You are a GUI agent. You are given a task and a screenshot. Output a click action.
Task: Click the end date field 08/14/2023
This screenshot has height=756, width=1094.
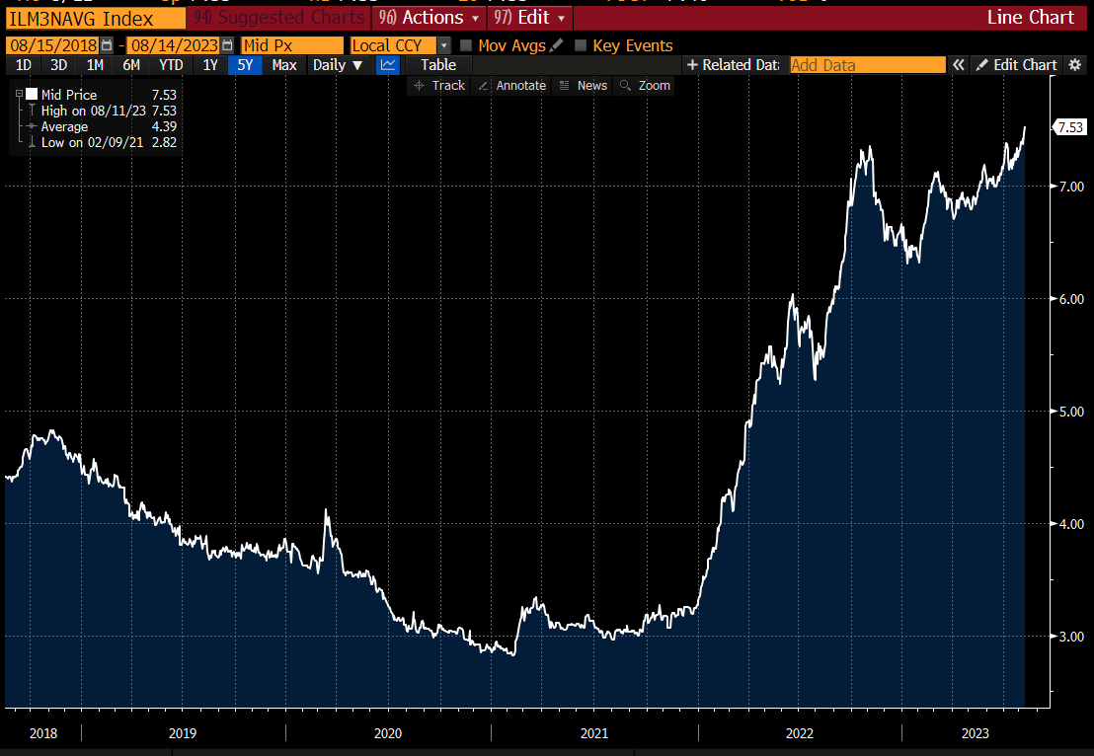(175, 45)
